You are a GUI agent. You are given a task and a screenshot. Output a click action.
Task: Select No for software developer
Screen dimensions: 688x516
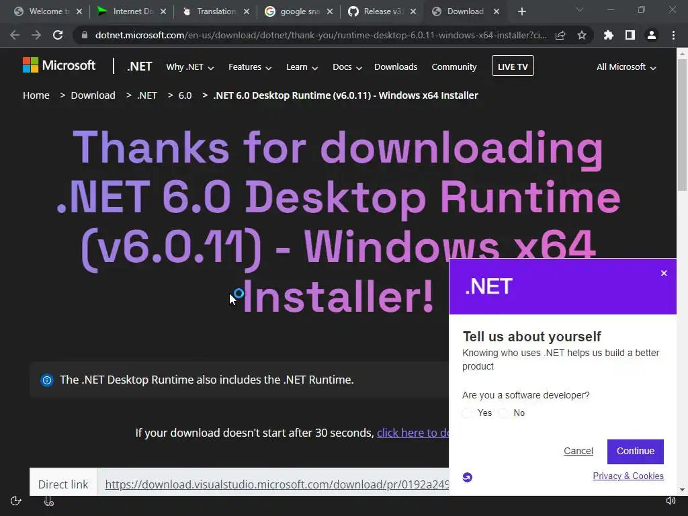[504, 413]
